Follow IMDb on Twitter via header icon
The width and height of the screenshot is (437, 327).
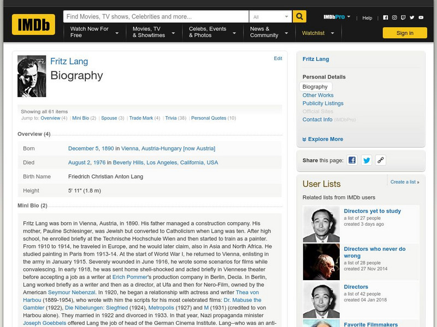point(412,17)
